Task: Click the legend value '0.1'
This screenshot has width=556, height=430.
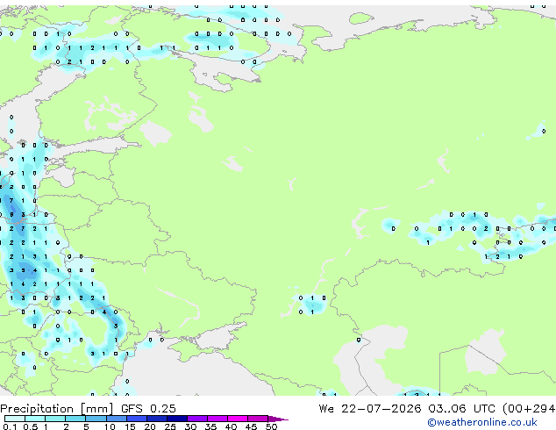Action: click(x=10, y=426)
